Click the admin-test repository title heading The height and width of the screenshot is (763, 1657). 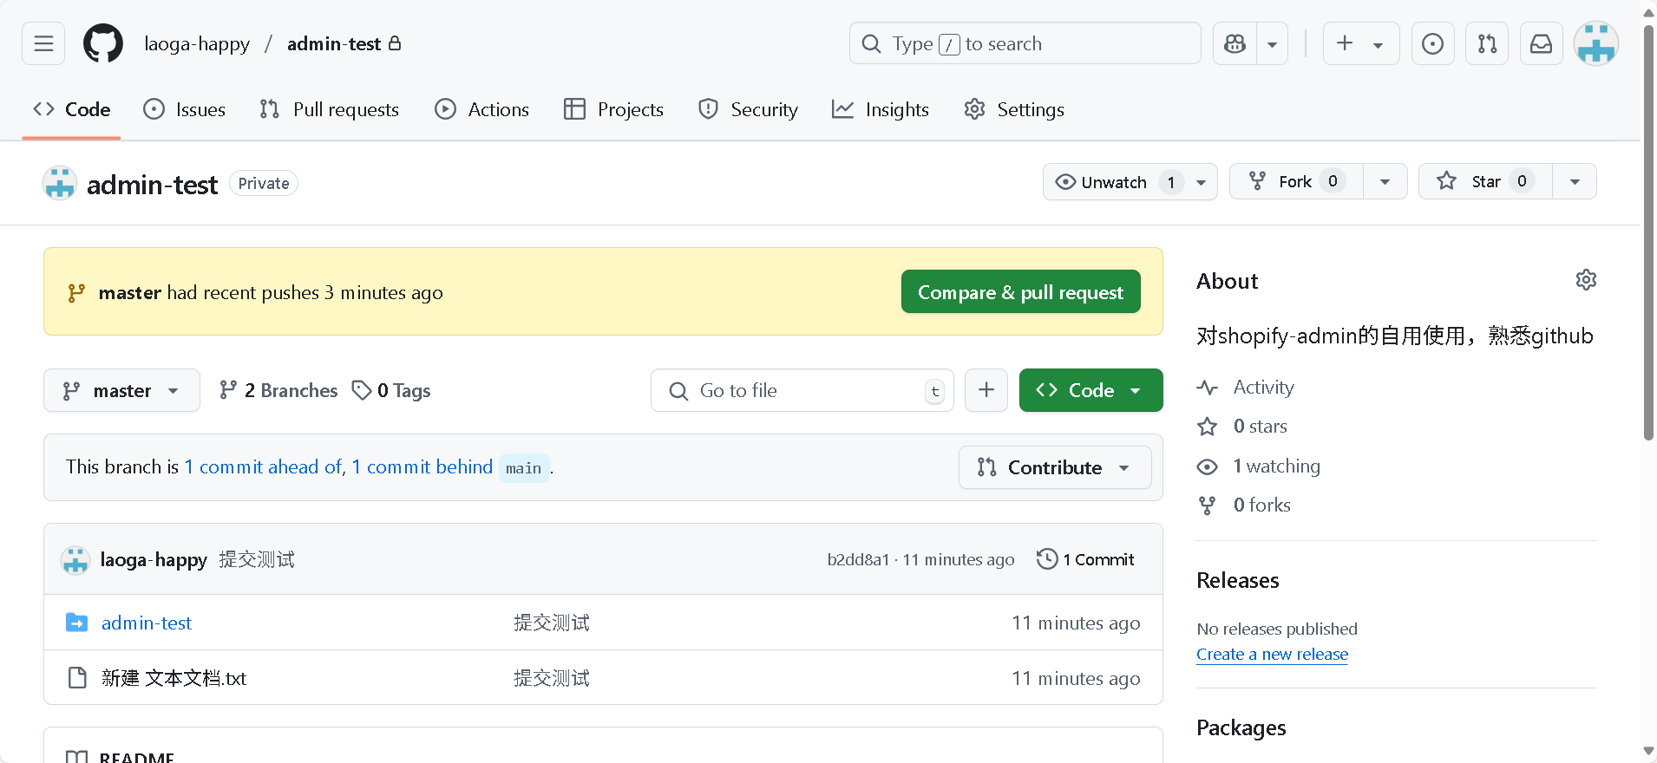[152, 184]
